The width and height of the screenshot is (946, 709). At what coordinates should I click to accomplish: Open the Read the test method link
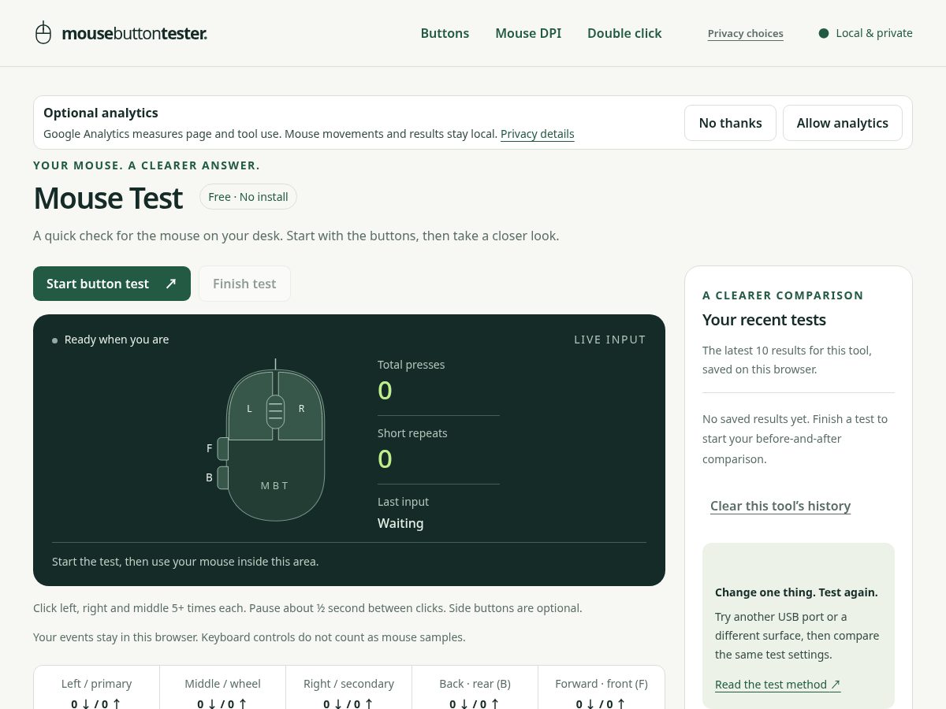[x=778, y=685]
